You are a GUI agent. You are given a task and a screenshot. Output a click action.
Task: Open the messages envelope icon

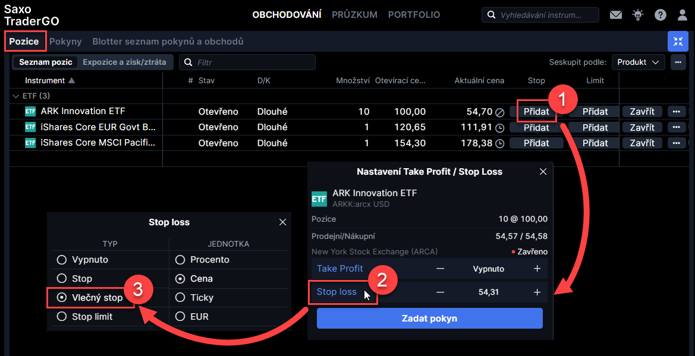click(x=616, y=15)
